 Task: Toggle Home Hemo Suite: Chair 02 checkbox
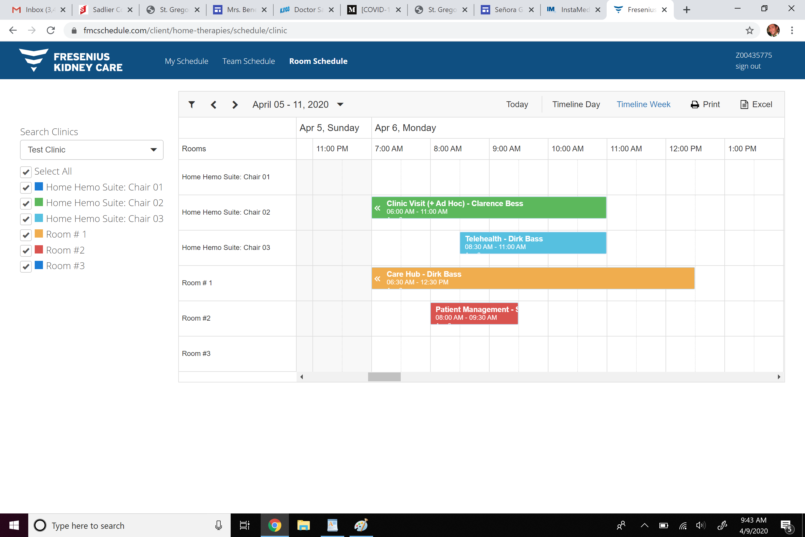[x=26, y=203]
